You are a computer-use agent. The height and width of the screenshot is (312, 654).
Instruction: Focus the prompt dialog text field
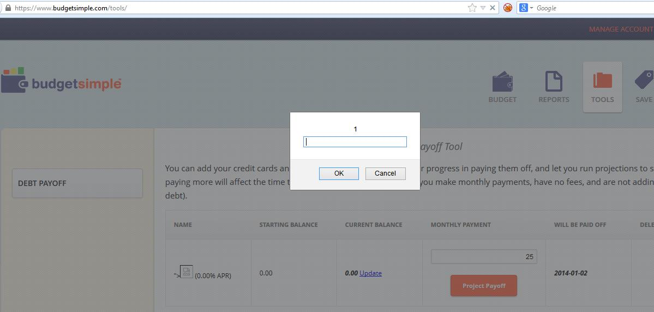coord(355,142)
